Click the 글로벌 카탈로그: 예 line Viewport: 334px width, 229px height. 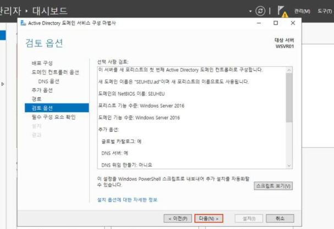pos(121,141)
